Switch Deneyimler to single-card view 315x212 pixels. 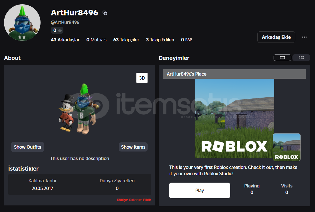[282, 58]
